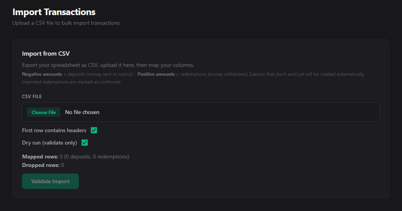Click the 'Import from CSV' section title

coord(46,53)
